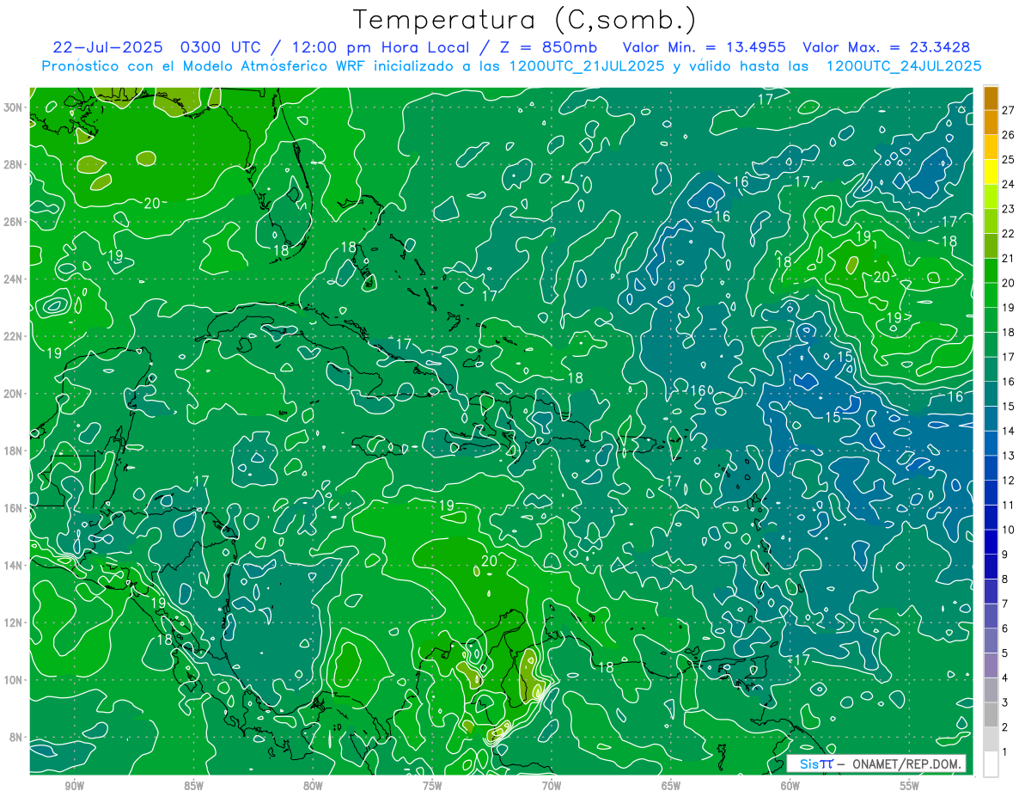Click the 8N latitude axis label
The image size is (1031, 797).
point(15,738)
